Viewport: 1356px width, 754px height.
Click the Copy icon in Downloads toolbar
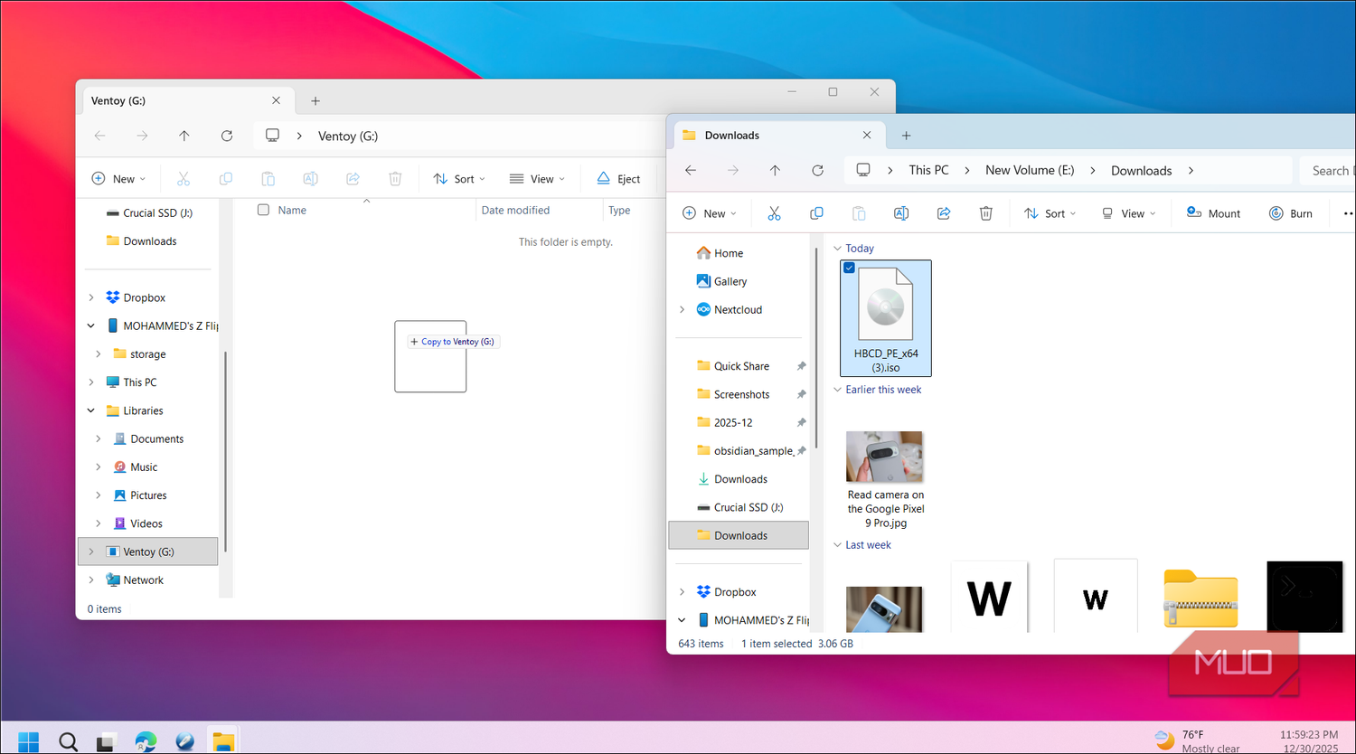coord(816,213)
